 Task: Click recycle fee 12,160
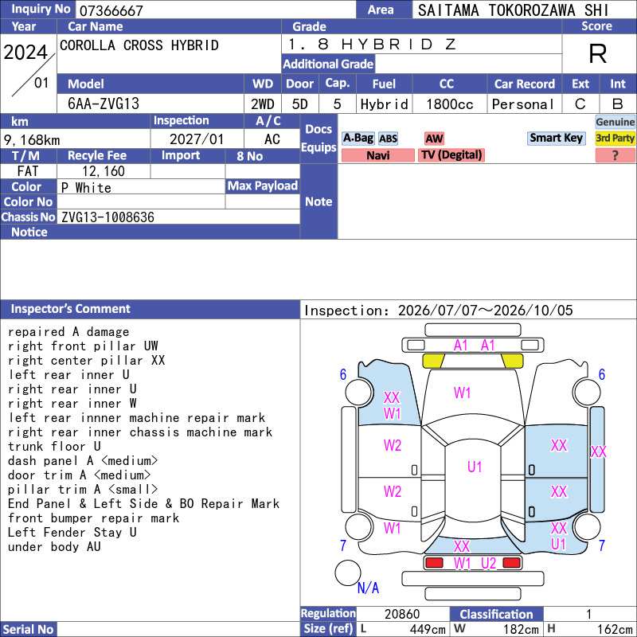[104, 171]
